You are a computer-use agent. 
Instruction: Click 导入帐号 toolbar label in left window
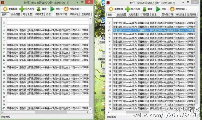(30, 9)
